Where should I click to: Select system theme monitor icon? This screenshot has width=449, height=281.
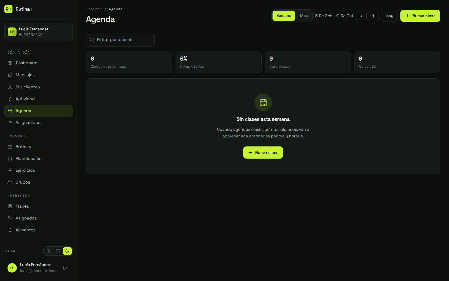(58, 251)
